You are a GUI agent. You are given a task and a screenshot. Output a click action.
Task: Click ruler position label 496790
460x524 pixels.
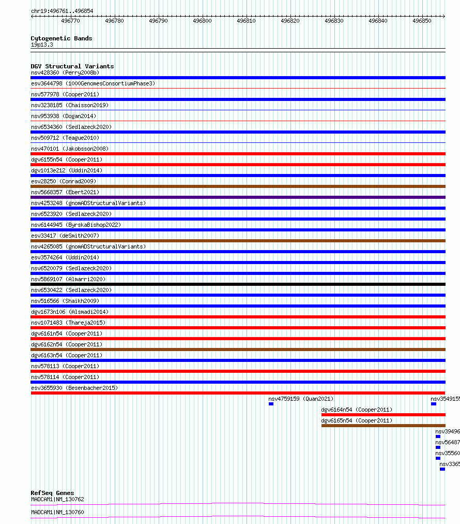pos(159,21)
